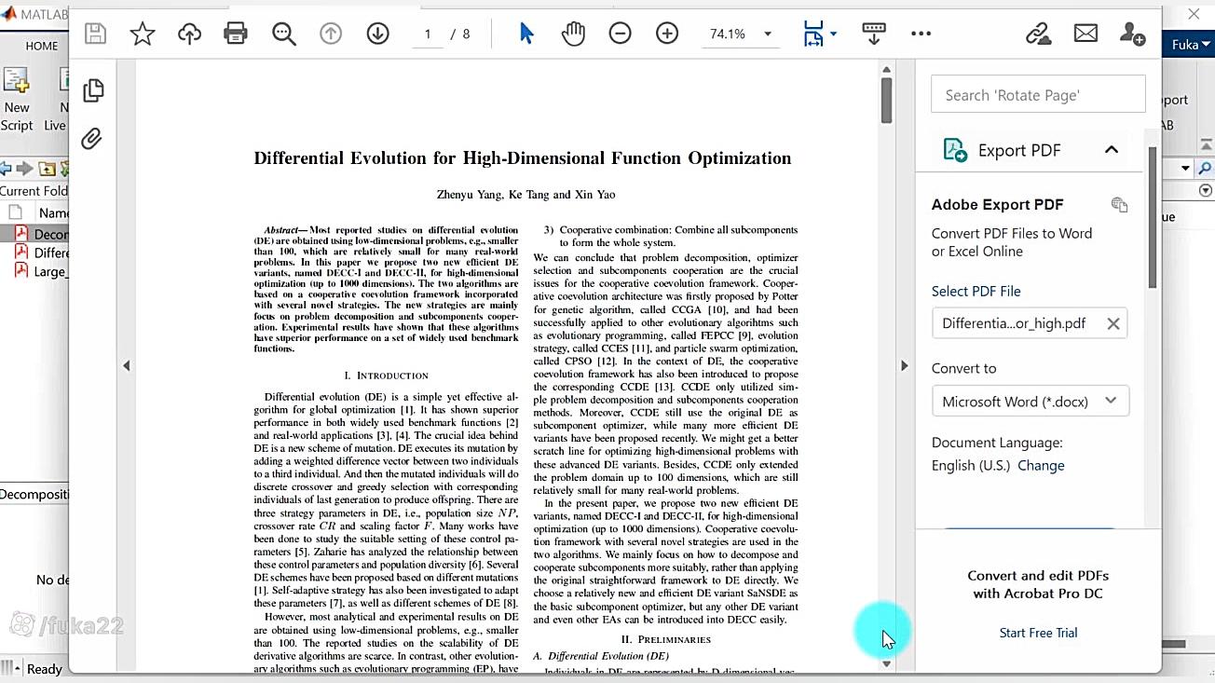Select the page number field
Screen dimensions: 1215x683
[428, 34]
